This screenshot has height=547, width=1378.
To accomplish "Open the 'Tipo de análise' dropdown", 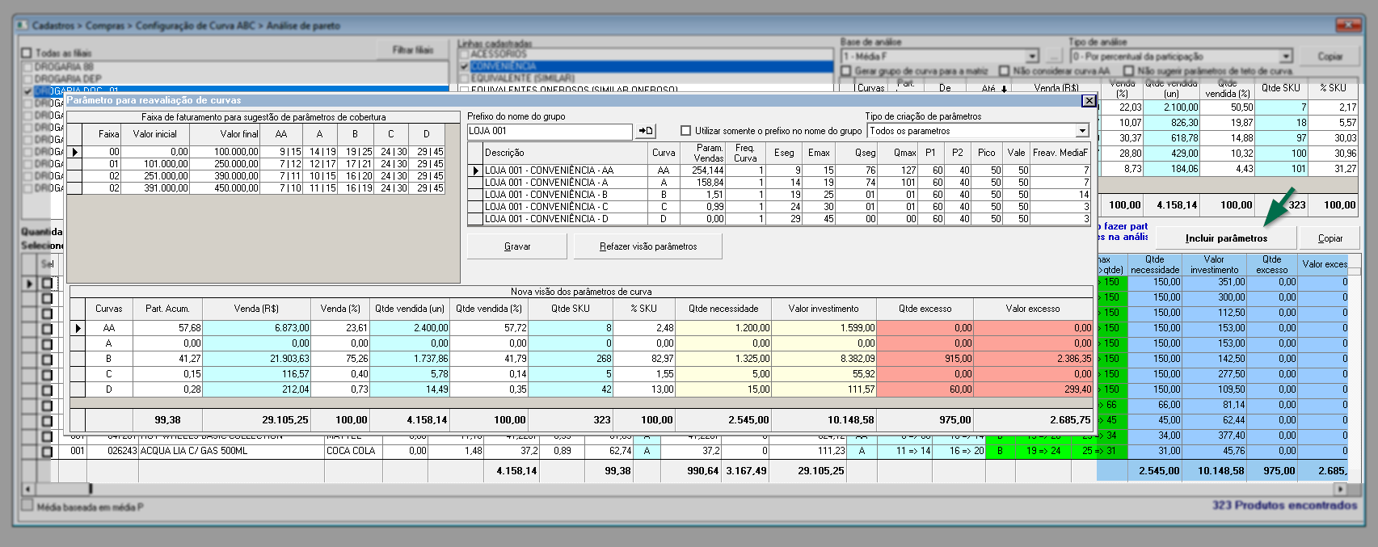I will (1286, 57).
